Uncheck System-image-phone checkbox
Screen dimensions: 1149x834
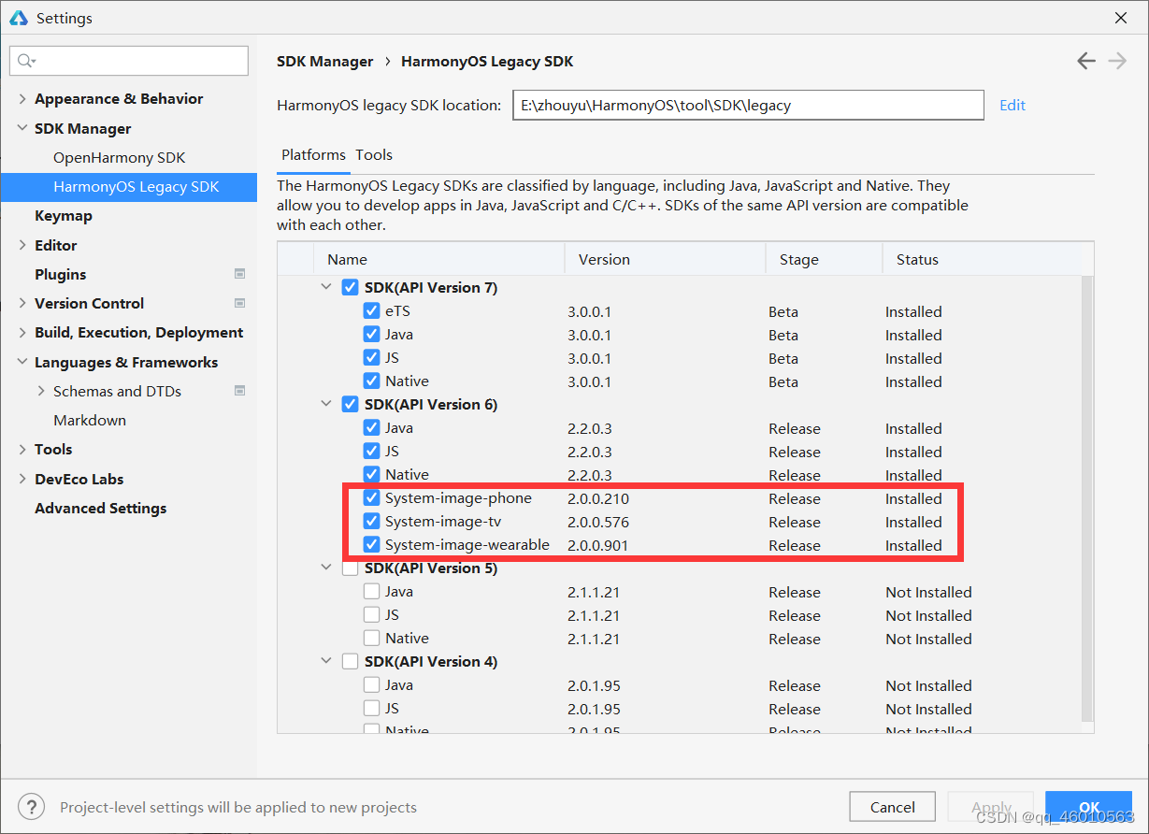click(371, 498)
